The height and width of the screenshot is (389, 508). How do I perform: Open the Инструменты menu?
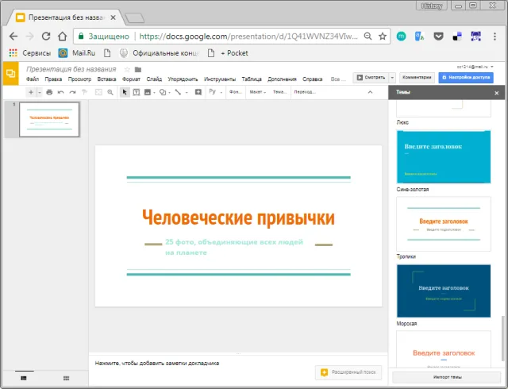click(x=220, y=79)
